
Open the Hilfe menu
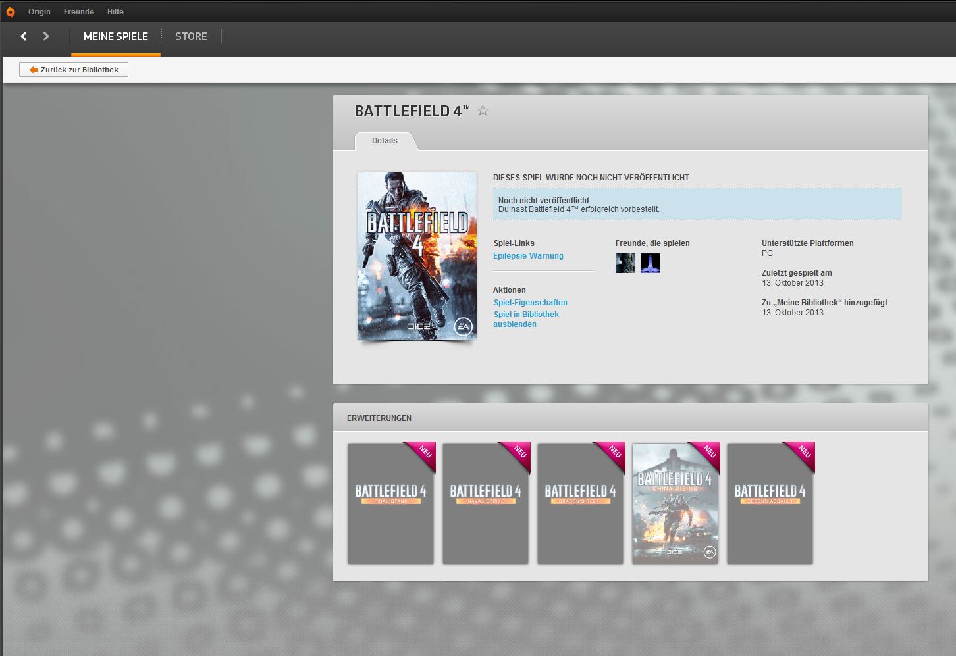115,12
